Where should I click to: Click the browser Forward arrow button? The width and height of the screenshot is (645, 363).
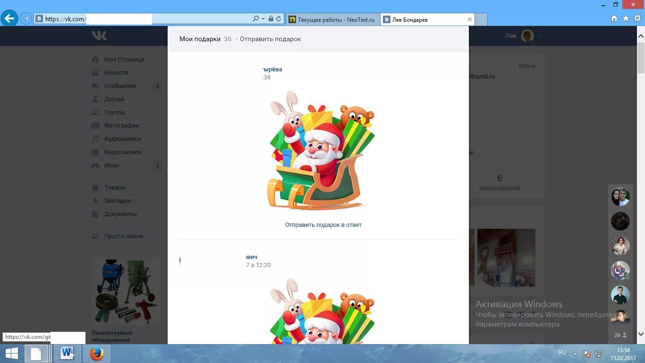click(26, 19)
